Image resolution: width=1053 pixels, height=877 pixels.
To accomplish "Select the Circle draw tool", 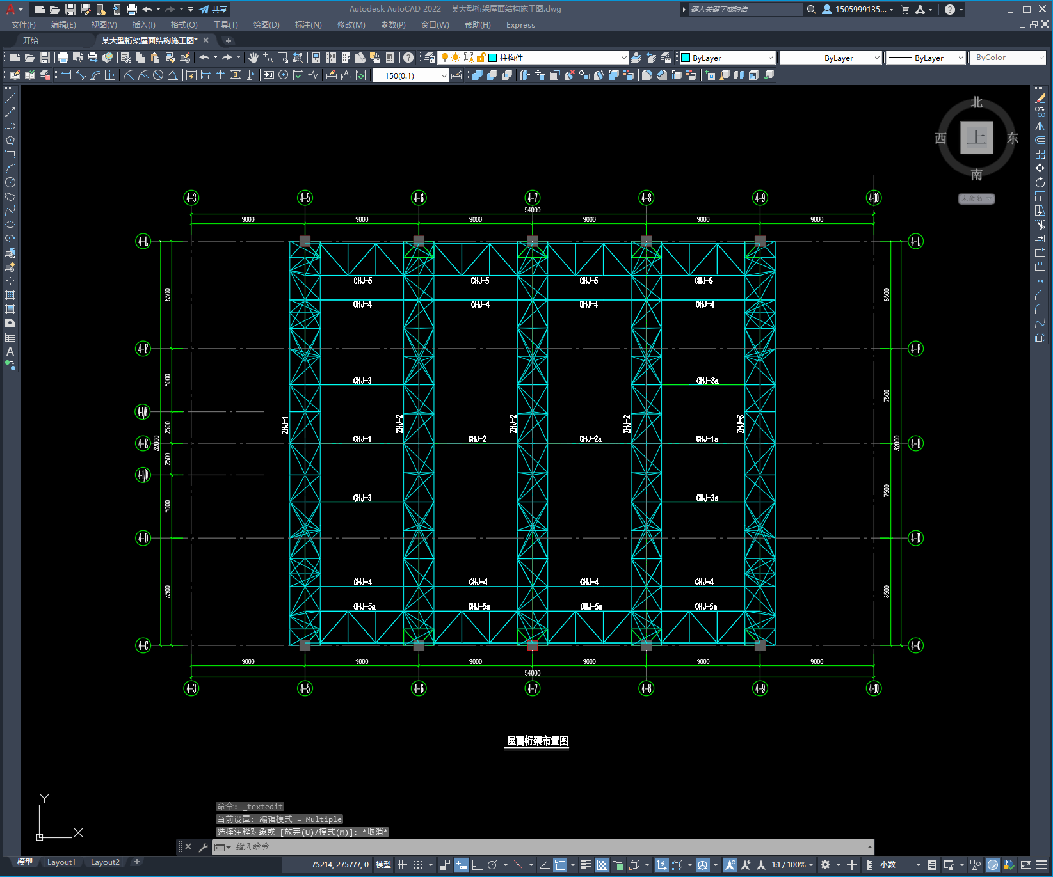I will [x=10, y=182].
